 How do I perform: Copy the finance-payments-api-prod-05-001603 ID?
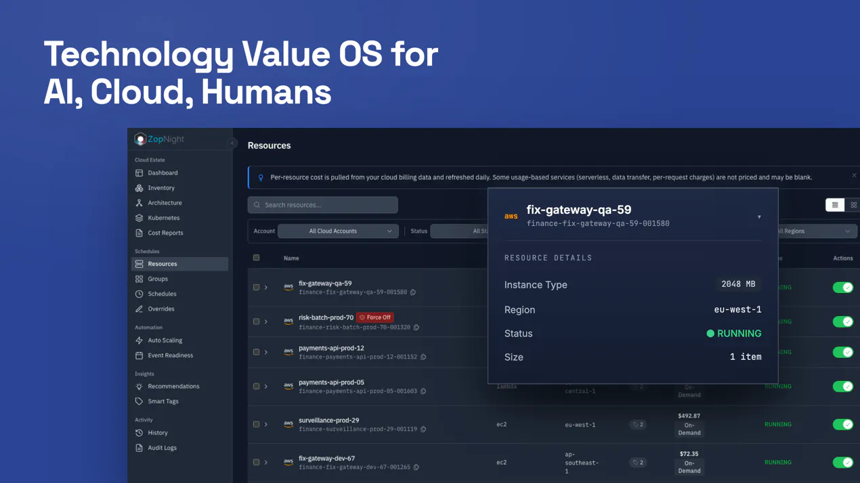point(423,391)
